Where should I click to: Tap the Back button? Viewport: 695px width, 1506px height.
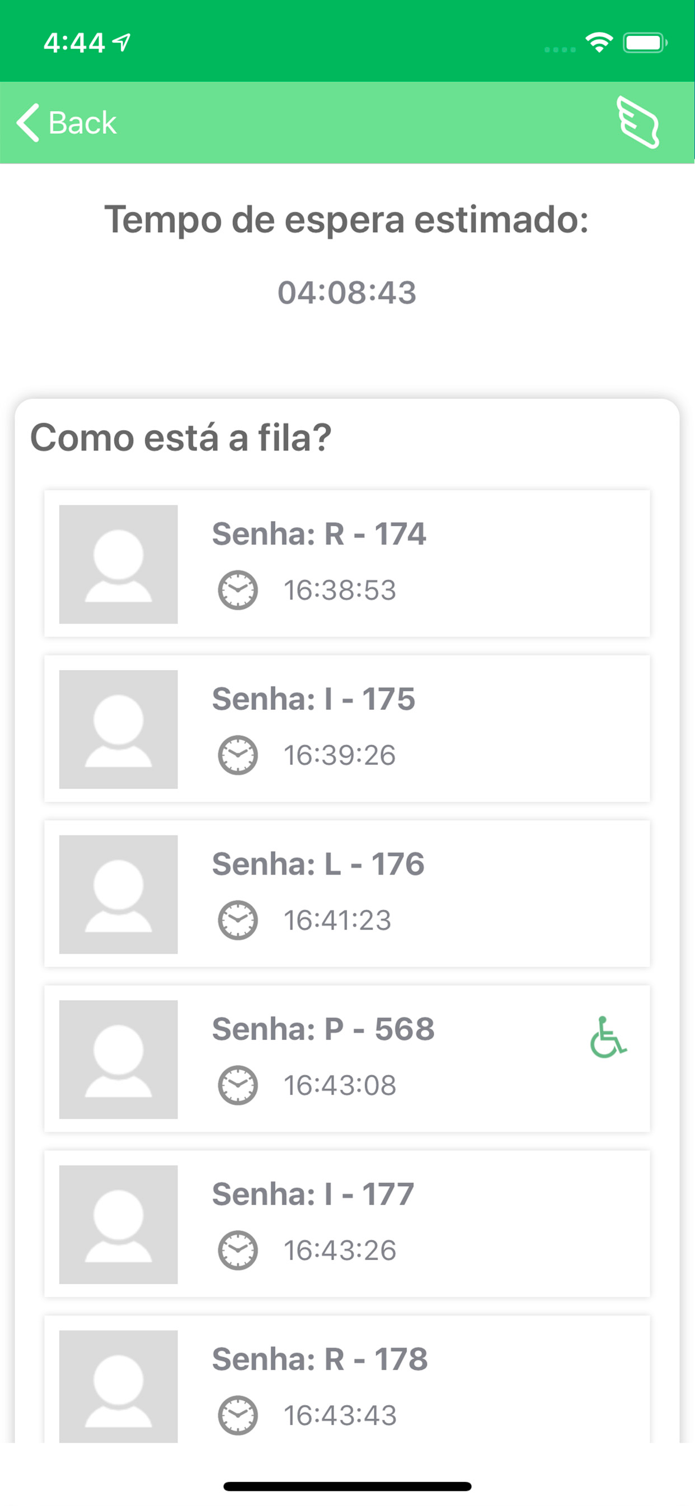(x=67, y=123)
